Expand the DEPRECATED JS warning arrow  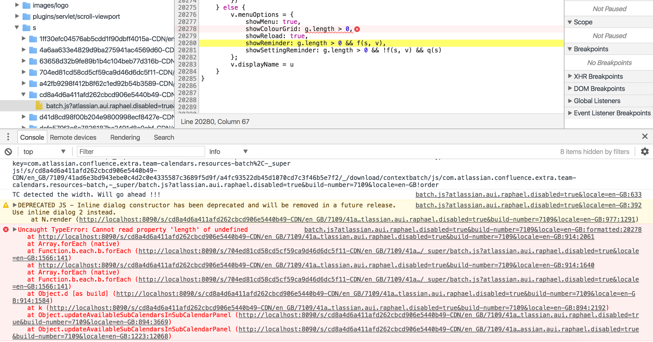(15, 205)
